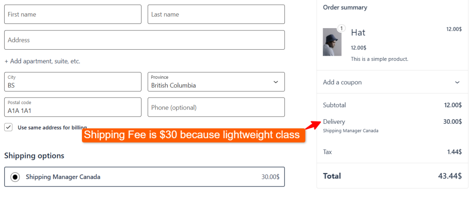Image resolution: width=472 pixels, height=198 pixels.
Task: Expand the Add a coupon section
Action: pyautogui.click(x=392, y=82)
